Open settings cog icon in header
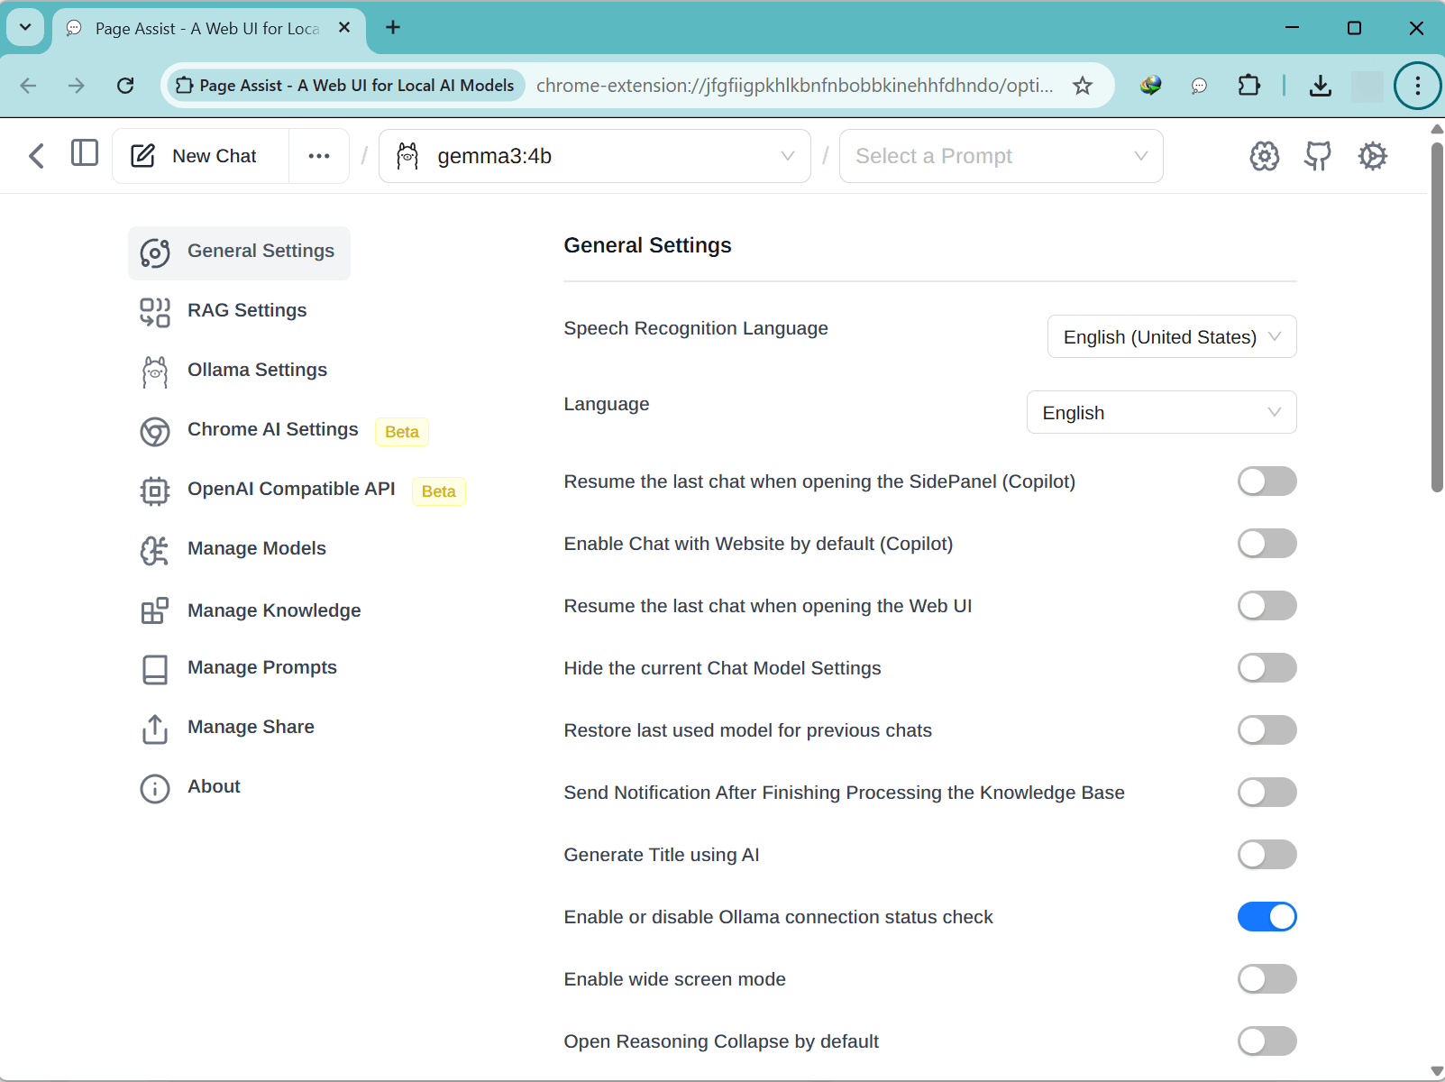 1373,156
